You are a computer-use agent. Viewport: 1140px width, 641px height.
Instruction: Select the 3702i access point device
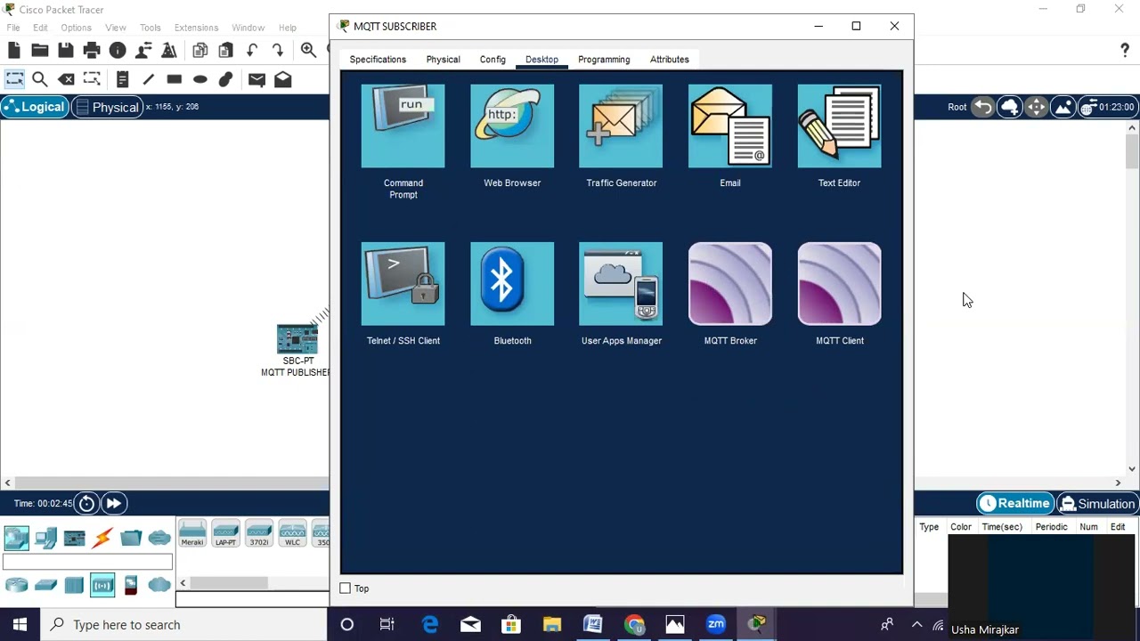click(259, 533)
